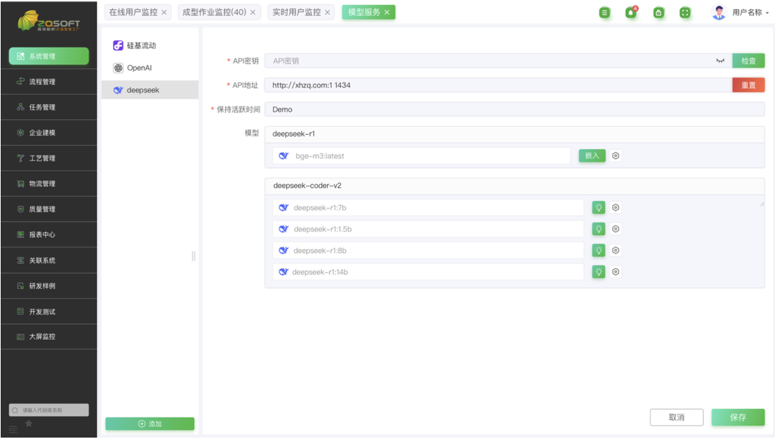Expand the 用户名称 user dropdown
The height and width of the screenshot is (439, 775).
pos(751,13)
